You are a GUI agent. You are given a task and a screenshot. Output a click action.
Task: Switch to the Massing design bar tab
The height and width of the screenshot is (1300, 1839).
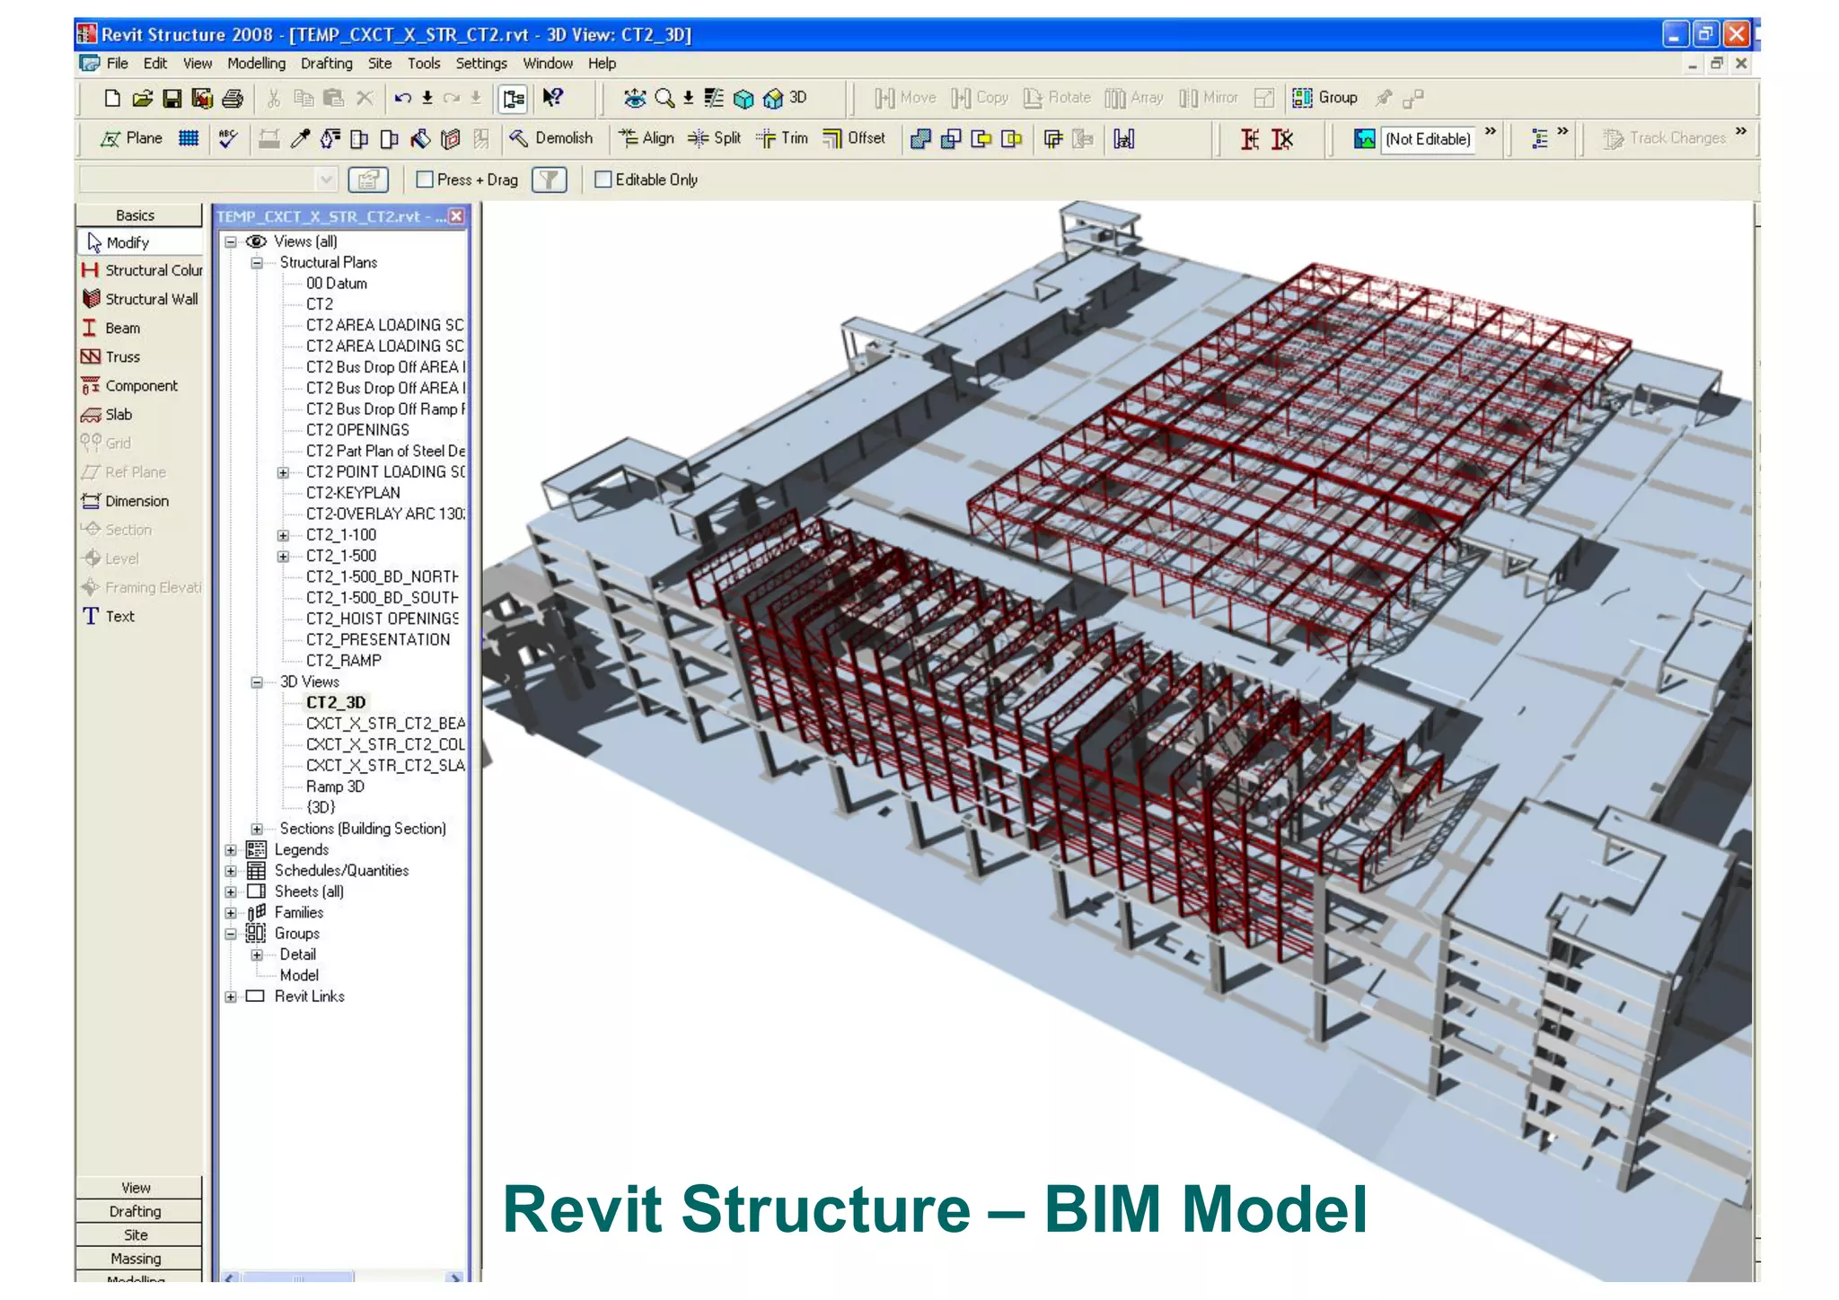click(139, 1259)
